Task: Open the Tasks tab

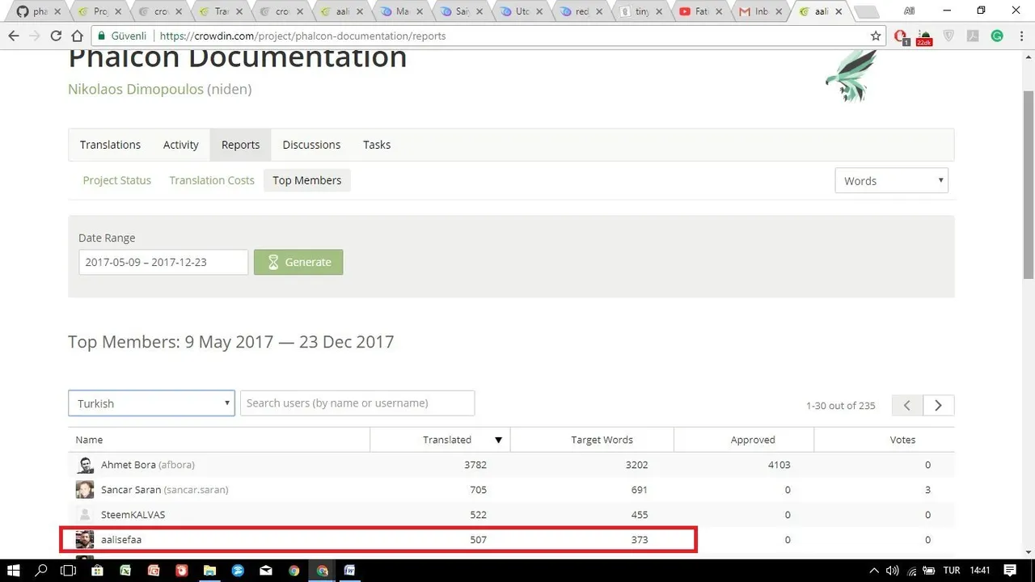Action: (377, 145)
